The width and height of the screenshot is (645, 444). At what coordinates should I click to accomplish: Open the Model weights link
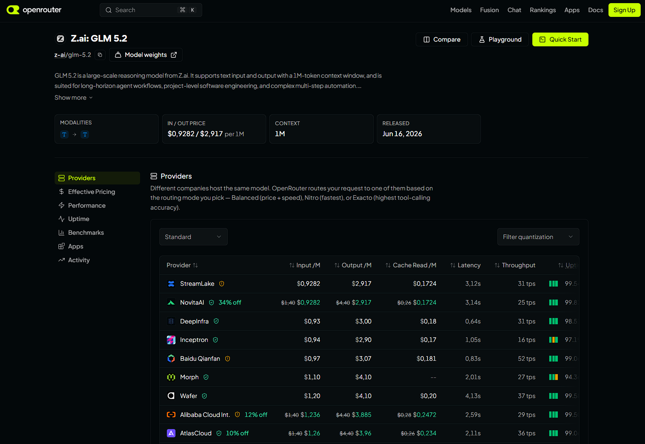146,55
